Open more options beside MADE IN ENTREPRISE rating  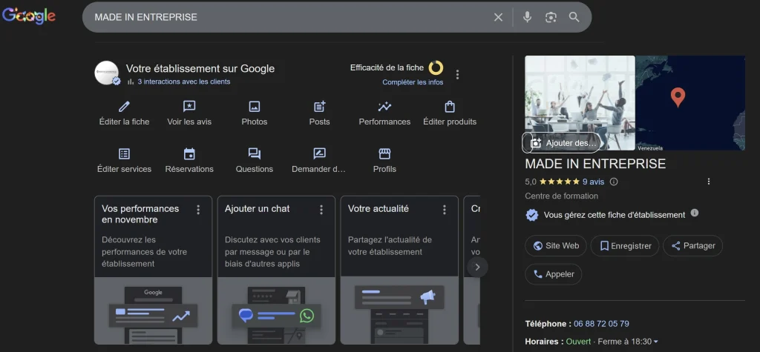(x=709, y=182)
